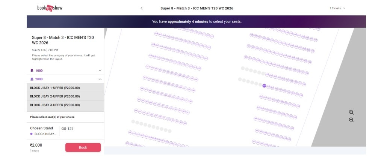This screenshot has height=159, width=384.
Task: Select the seat right of the highlighted seat
Action: coord(269,87)
